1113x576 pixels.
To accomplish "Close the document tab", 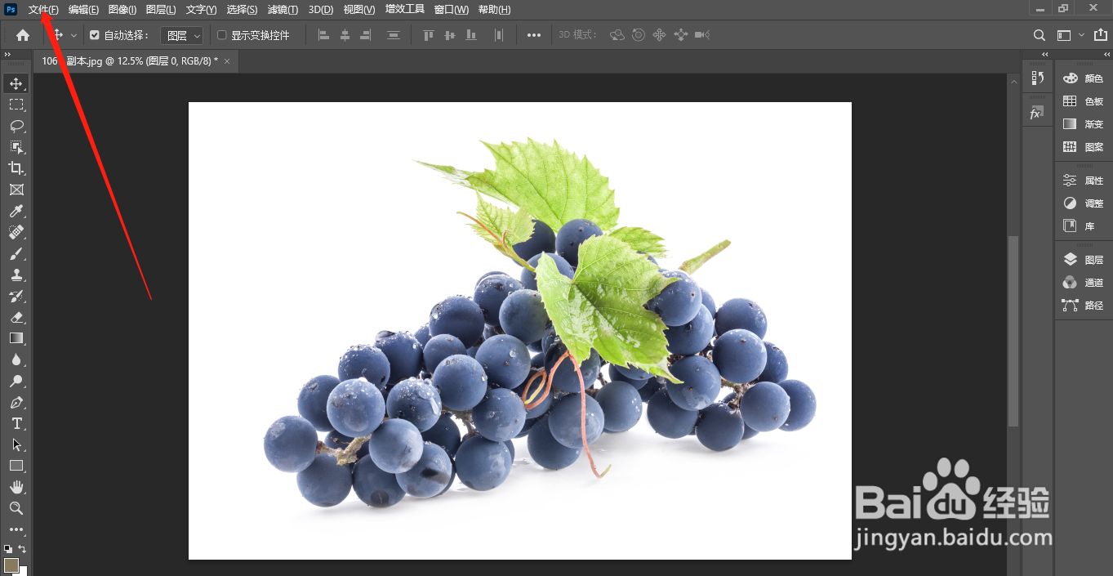I will (227, 61).
